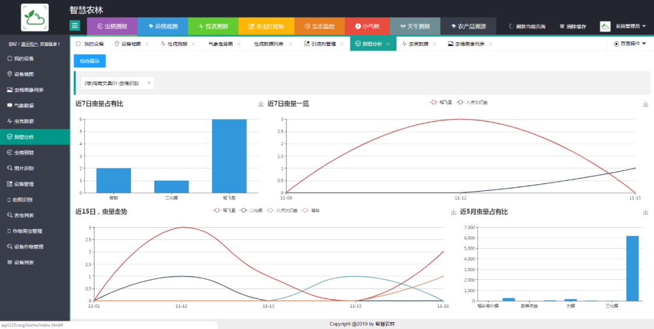Switch to the 虫情图像列表 page tab

[466, 44]
